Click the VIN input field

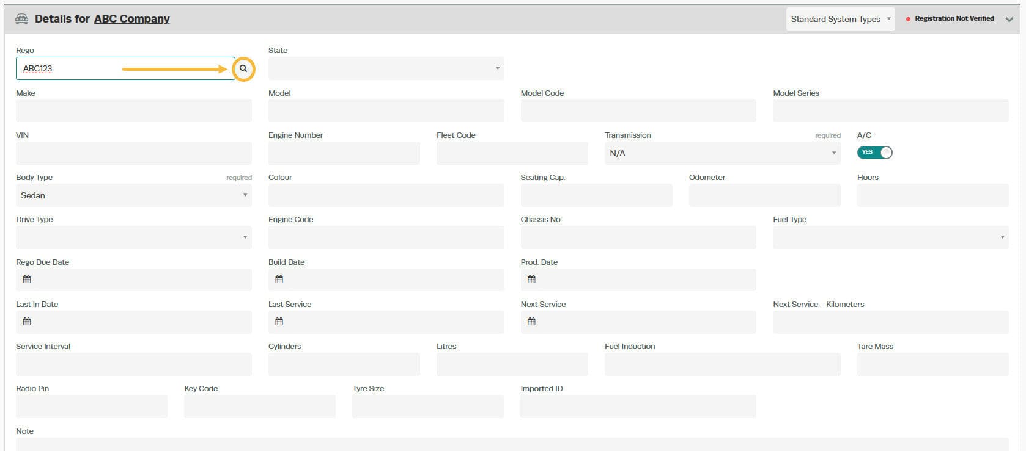[133, 153]
